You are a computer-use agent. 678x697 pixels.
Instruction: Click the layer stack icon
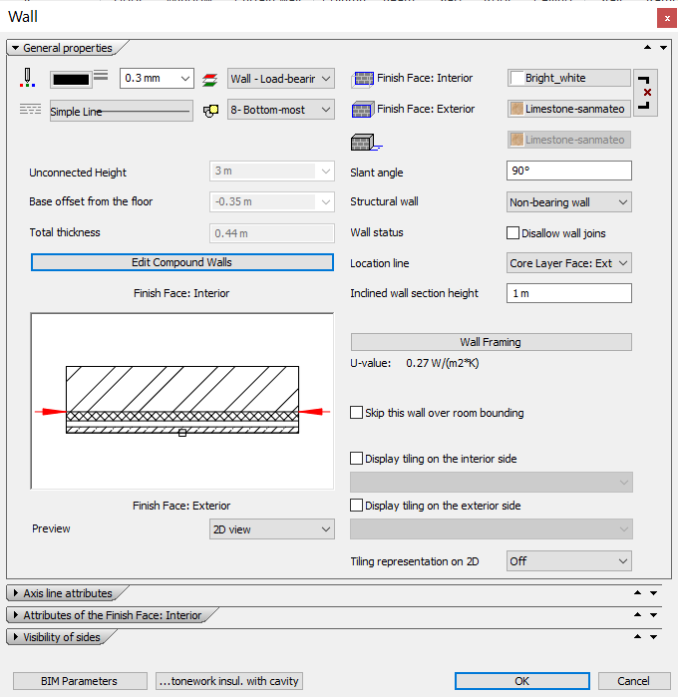(x=210, y=79)
